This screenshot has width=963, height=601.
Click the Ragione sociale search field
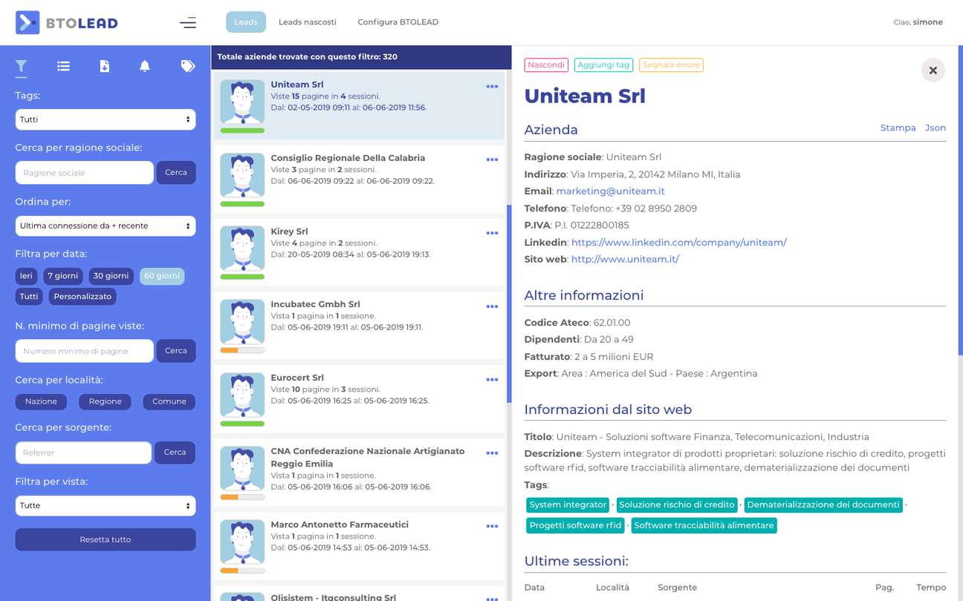pyautogui.click(x=84, y=173)
